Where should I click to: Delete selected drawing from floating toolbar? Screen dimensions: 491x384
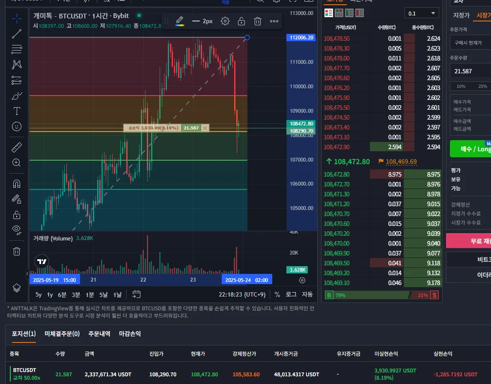257,21
